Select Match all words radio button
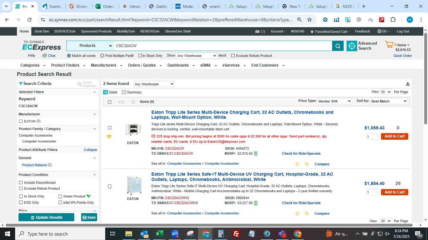 click(x=69, y=56)
